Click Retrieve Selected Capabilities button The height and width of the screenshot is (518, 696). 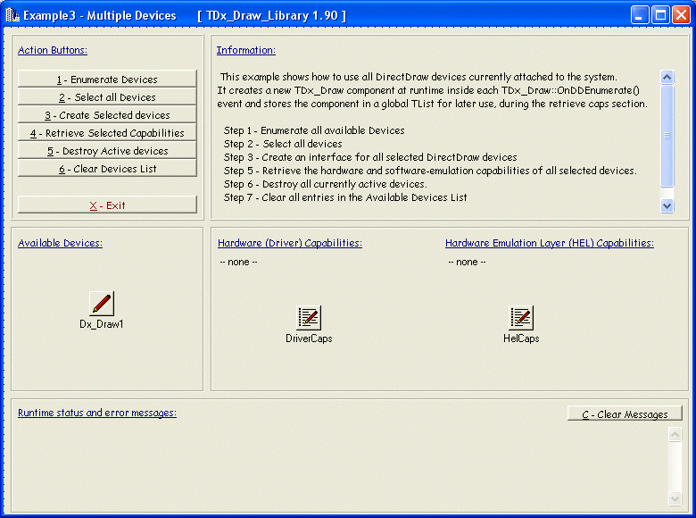click(107, 133)
